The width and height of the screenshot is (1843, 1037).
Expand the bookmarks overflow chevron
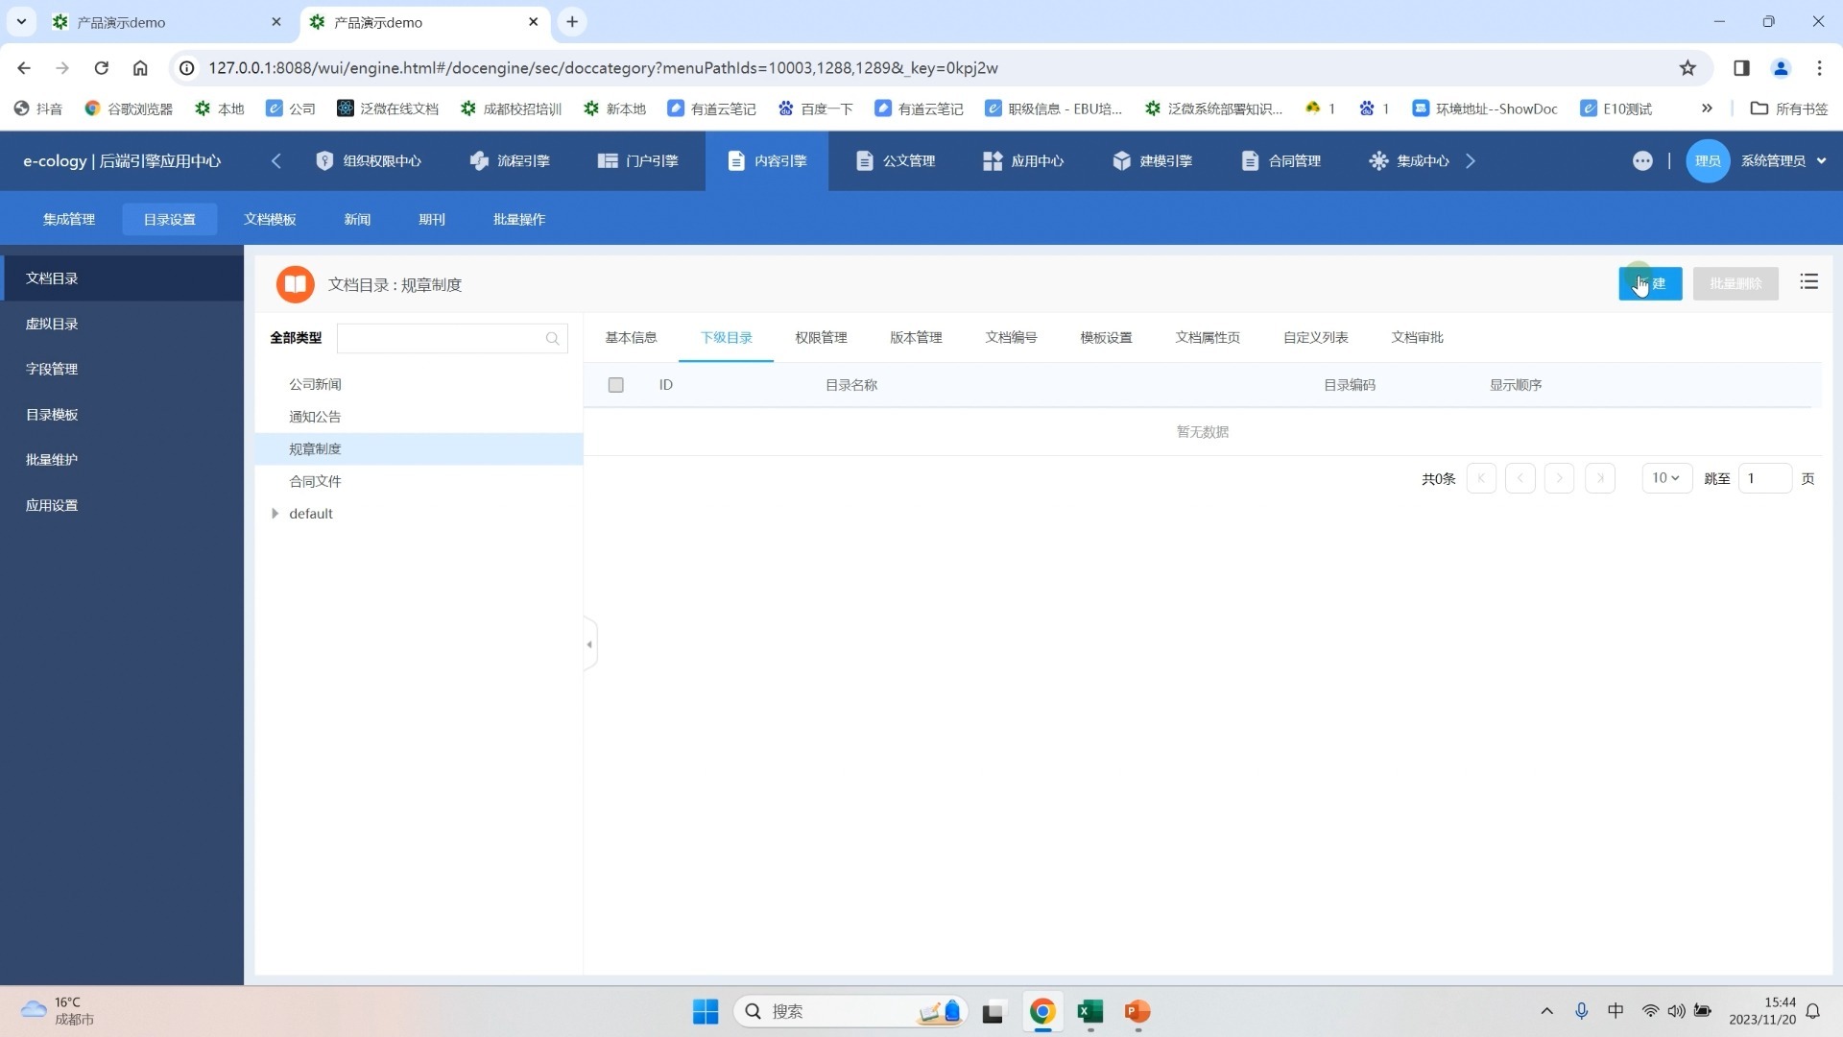click(1707, 109)
